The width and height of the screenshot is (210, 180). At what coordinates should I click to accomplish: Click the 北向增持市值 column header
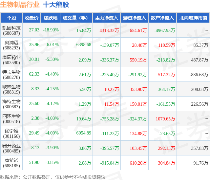coord(193,18)
